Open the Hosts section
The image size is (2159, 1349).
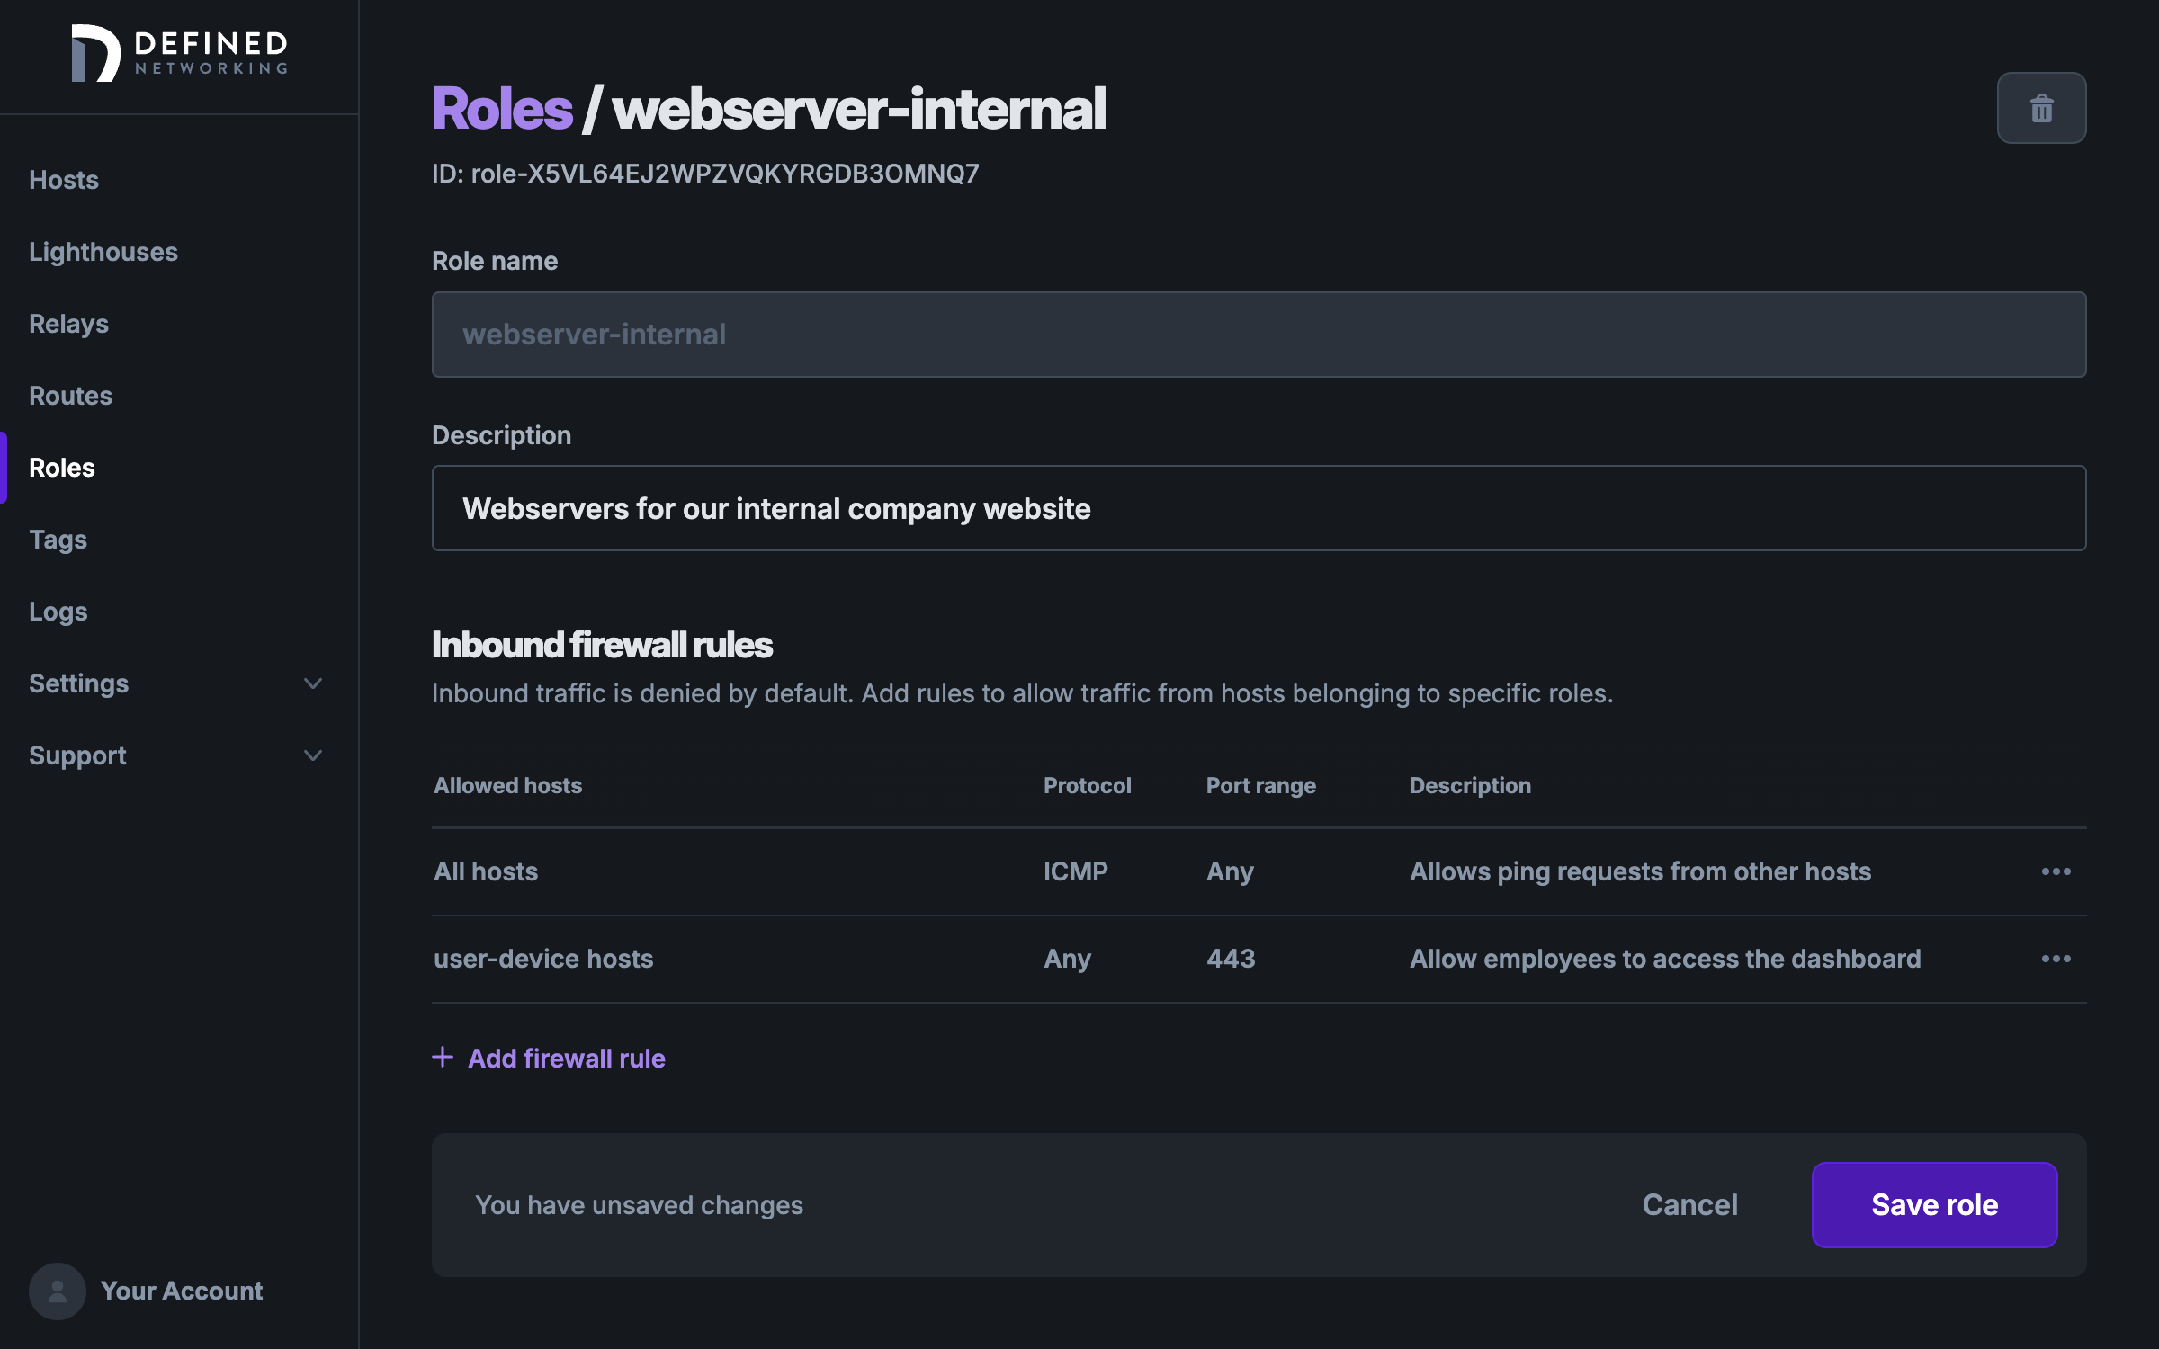(x=64, y=179)
